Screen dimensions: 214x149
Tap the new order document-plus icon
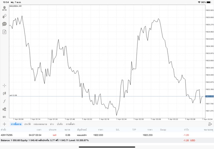4,32
